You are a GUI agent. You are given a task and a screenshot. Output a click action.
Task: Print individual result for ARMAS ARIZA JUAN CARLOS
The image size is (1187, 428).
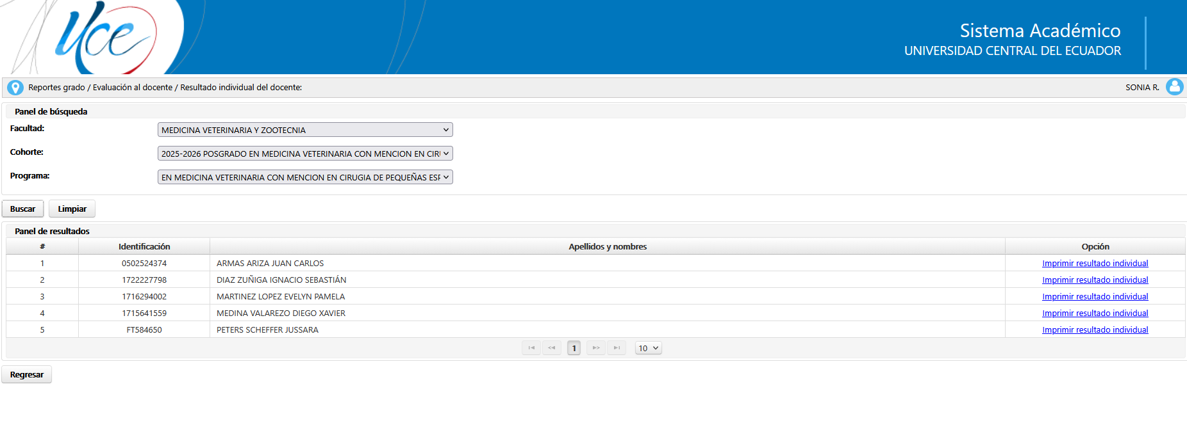1095,264
